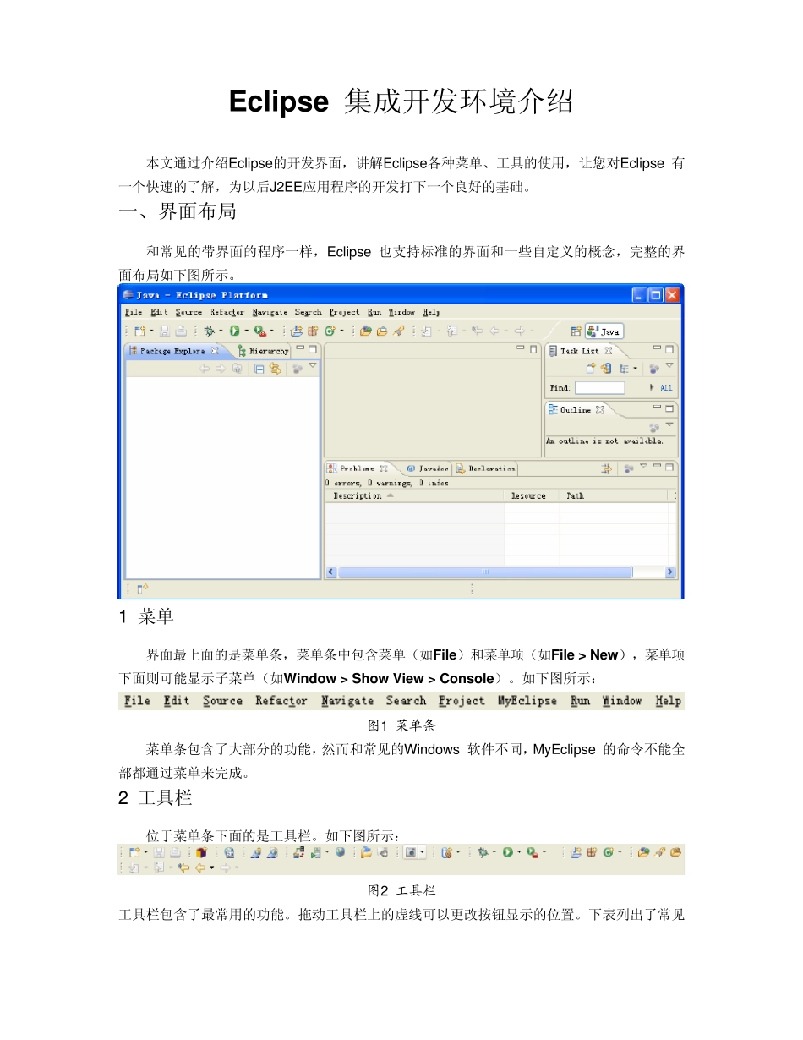Screen dimensions: 803x1040
Task: Open dropdown arrow next to New icon
Action: coord(151,331)
